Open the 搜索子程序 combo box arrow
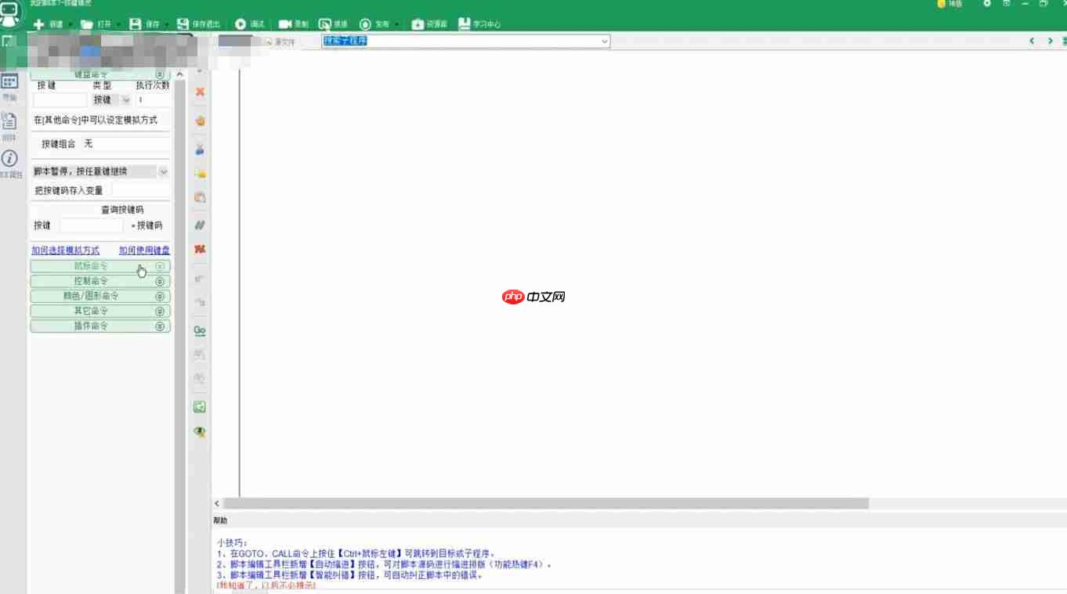This screenshot has width=1067, height=594. [604, 41]
